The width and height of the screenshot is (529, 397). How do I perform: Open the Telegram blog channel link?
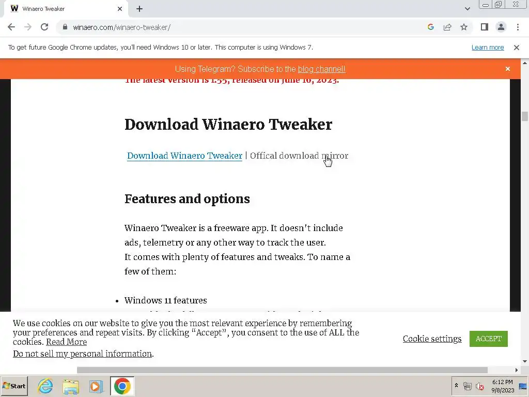321,69
